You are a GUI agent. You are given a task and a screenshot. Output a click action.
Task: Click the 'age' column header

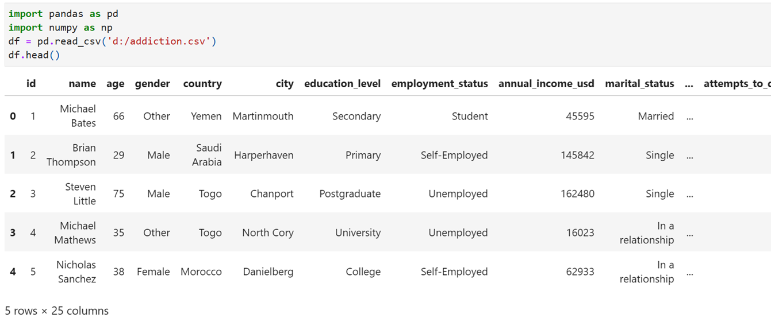[x=115, y=84]
